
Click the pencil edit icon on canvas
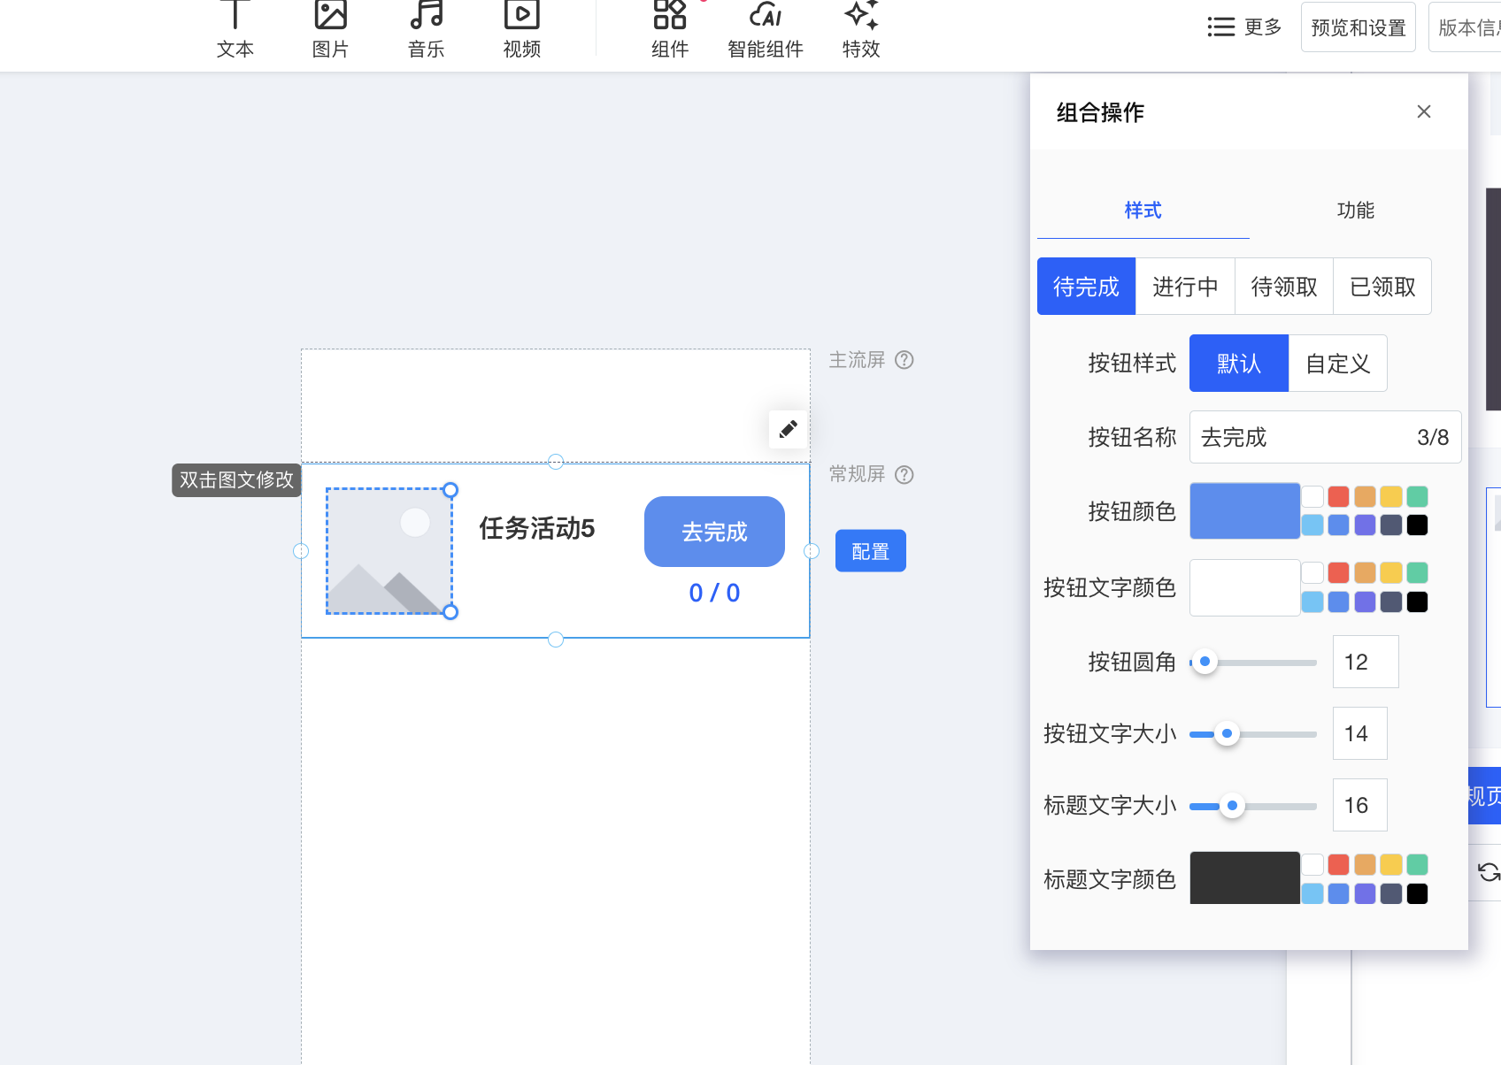pyautogui.click(x=788, y=430)
